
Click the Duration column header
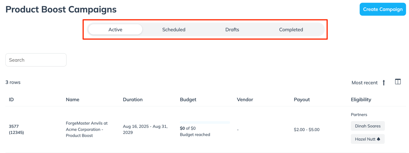pos(133,100)
